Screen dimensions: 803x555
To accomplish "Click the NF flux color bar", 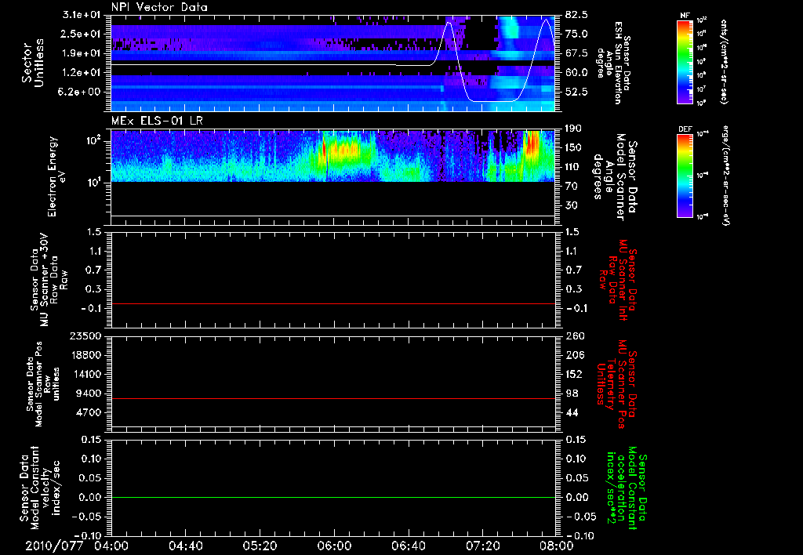I will 685,61.
